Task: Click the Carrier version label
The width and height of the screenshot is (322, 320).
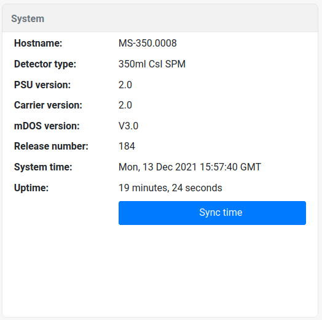Action: (48, 105)
